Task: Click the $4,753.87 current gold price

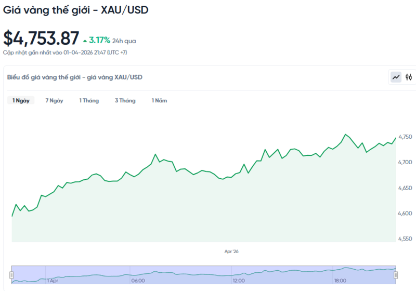Action: tap(41, 38)
